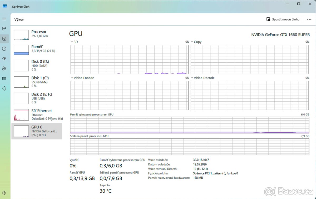Select Disk 0 (D:) item
The width and height of the screenshot is (316, 199).
pyautogui.click(x=37, y=65)
